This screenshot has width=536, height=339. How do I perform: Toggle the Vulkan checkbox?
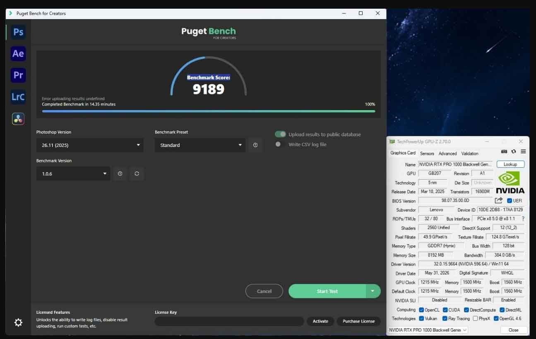point(421,318)
